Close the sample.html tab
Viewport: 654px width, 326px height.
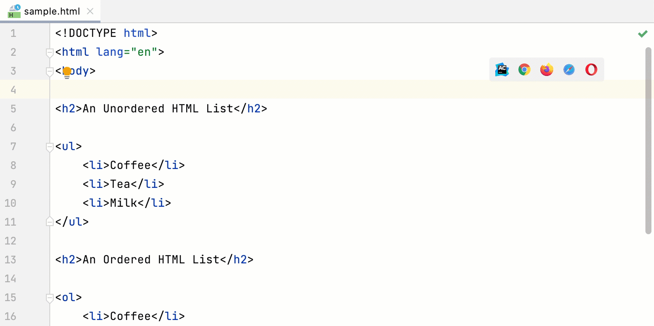90,12
